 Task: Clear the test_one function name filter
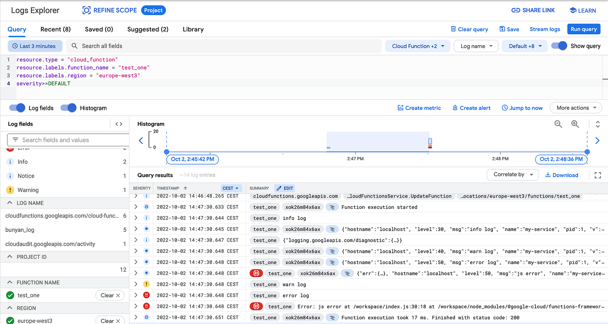[x=110, y=295]
